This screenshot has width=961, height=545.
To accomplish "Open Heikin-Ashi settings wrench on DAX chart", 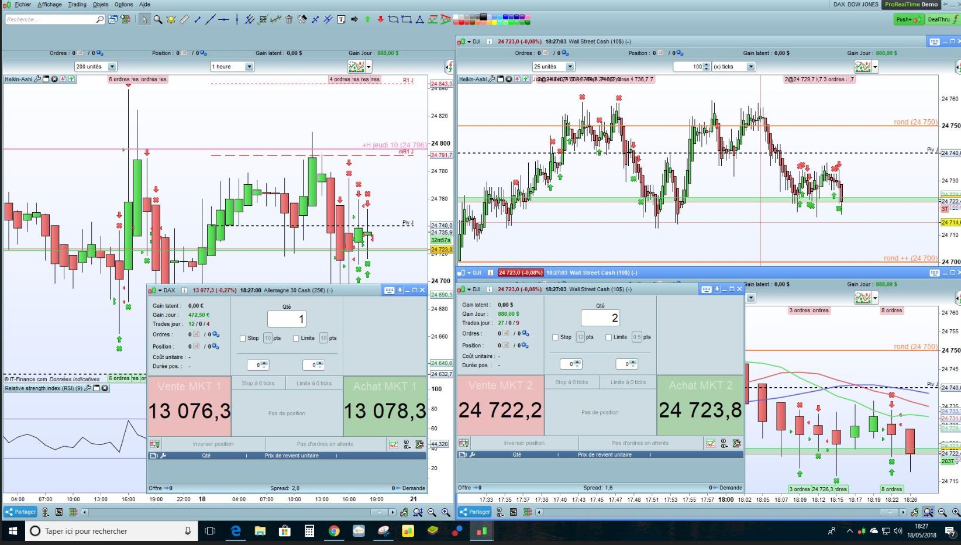I will click(38, 79).
